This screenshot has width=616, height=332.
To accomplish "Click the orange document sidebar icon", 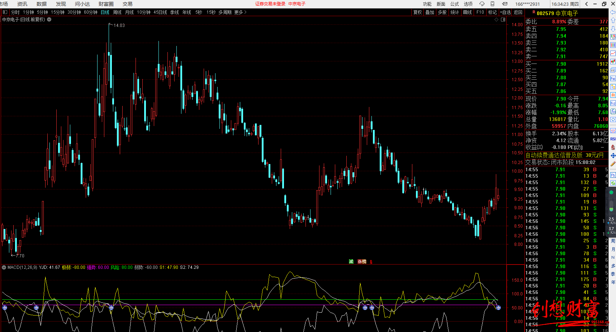I will [x=613, y=95].
